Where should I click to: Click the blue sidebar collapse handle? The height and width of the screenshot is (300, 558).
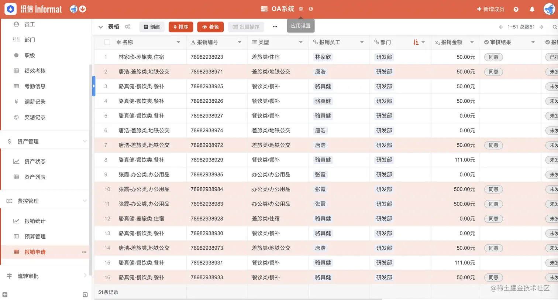click(x=94, y=86)
